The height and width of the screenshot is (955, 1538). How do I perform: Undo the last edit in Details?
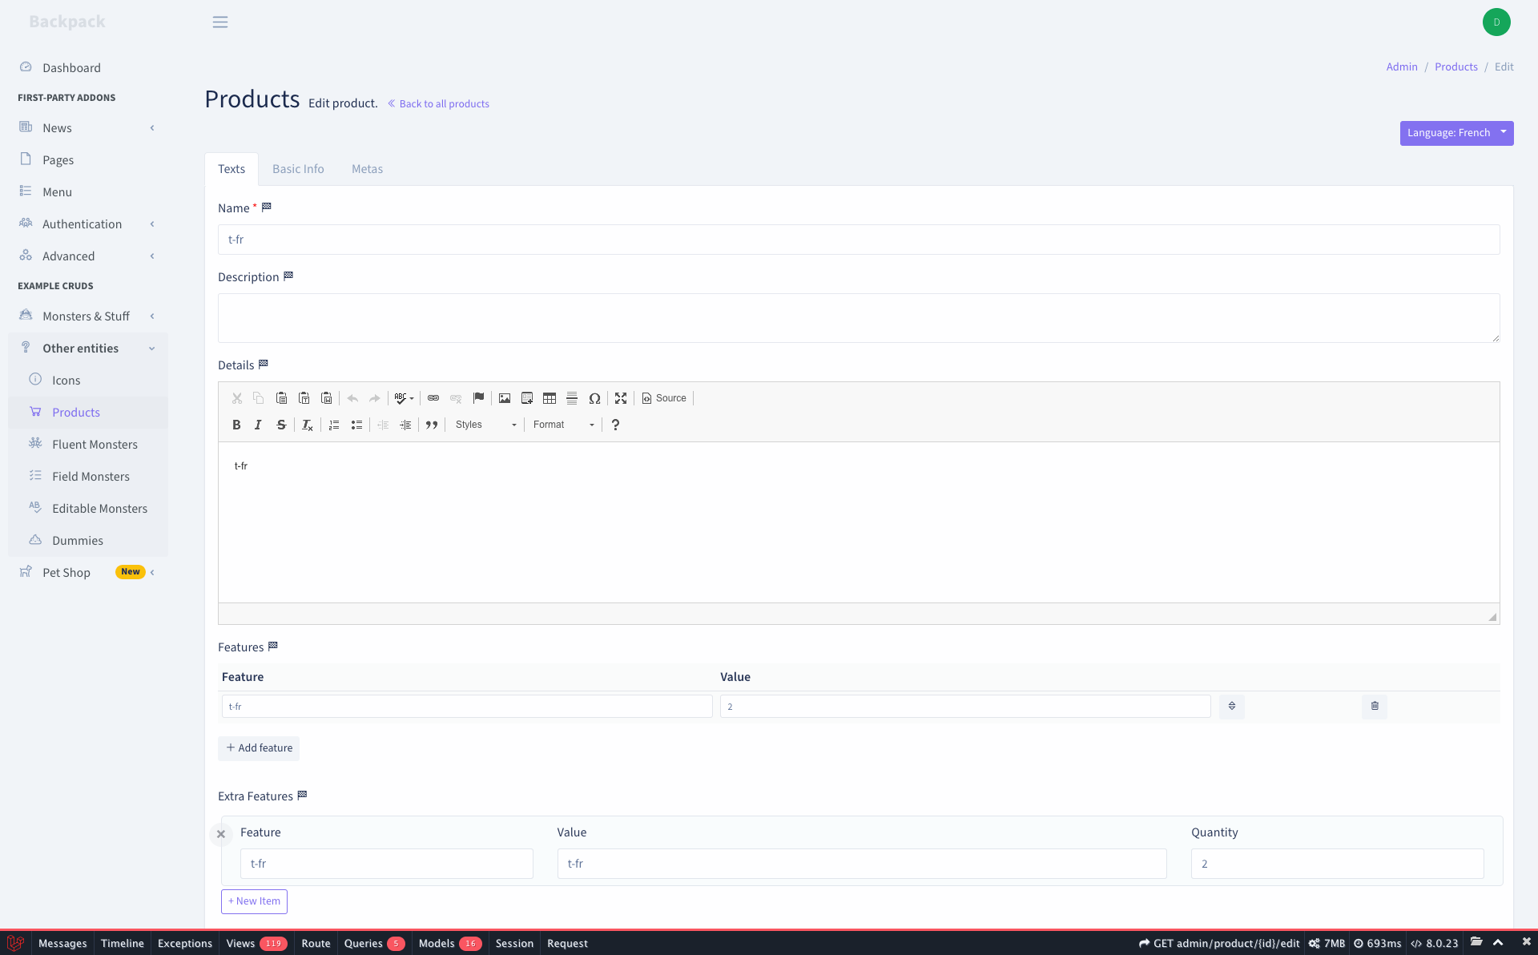pyautogui.click(x=352, y=398)
